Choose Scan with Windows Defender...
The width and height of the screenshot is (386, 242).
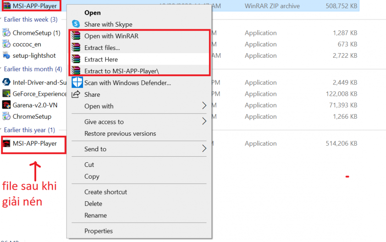tap(127, 83)
